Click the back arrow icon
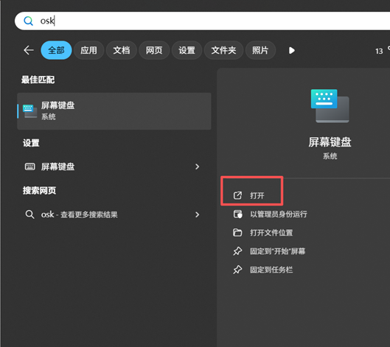390x347 pixels. pyautogui.click(x=29, y=50)
